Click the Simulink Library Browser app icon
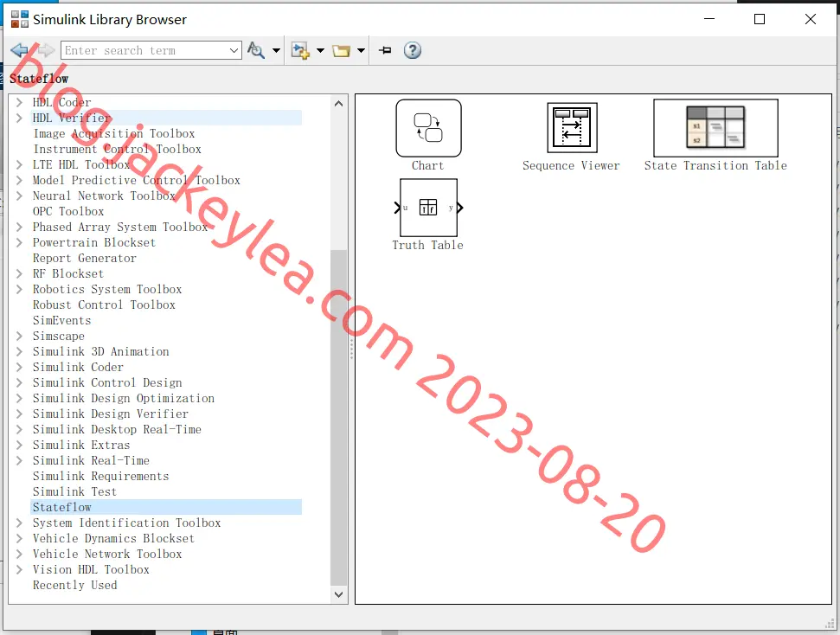 tap(20, 19)
